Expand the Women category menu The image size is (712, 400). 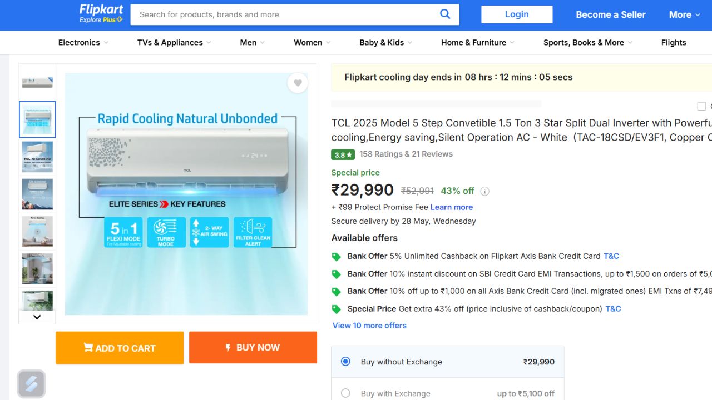click(x=312, y=42)
